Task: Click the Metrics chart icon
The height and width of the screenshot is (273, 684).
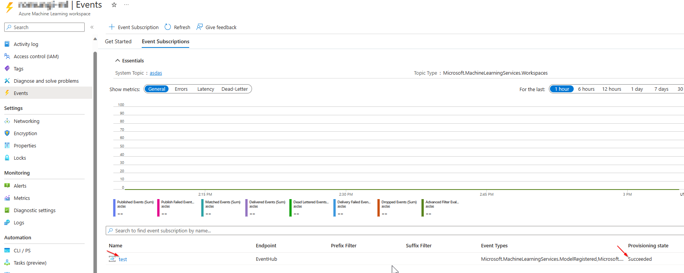Action: pyautogui.click(x=7, y=198)
